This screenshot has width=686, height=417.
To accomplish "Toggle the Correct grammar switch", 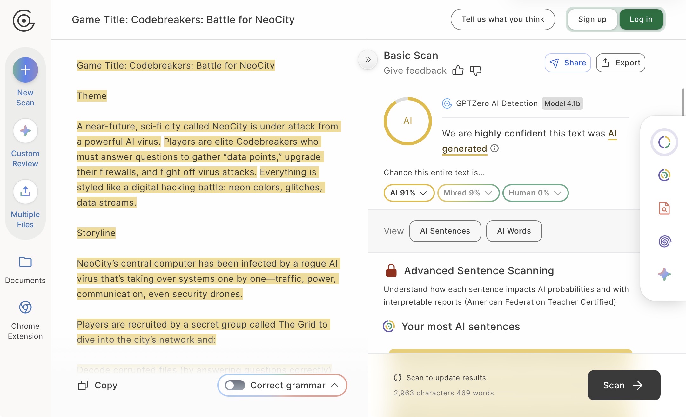I will coord(235,385).
